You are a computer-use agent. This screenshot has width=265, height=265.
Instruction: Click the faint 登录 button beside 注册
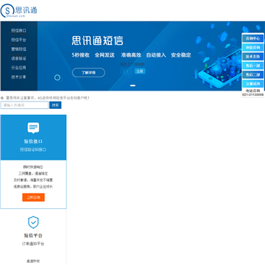click(x=126, y=71)
